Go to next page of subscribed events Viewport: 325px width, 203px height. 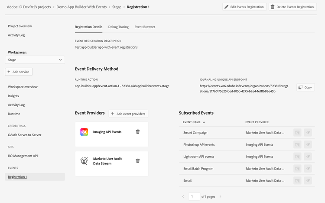[220, 196]
